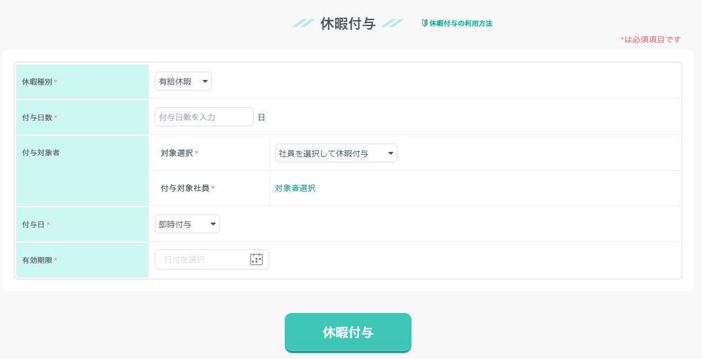The height and width of the screenshot is (359, 702).
Task: Click the red 必須項目 notice text
Action: click(651, 40)
